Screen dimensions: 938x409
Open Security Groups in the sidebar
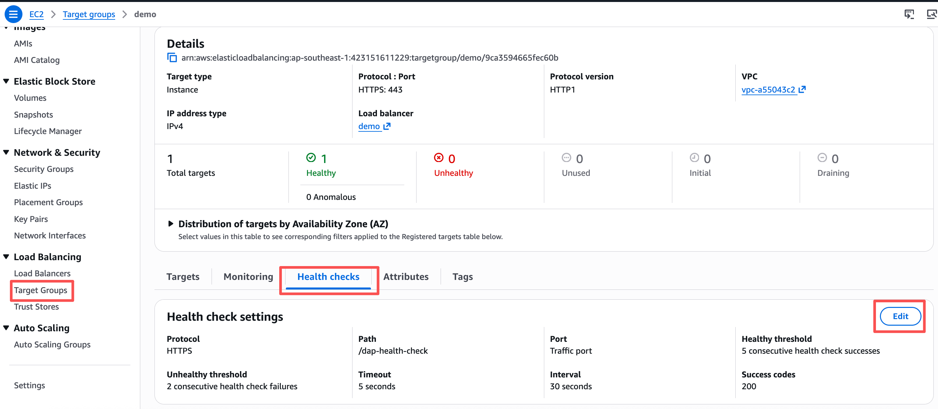click(x=44, y=169)
